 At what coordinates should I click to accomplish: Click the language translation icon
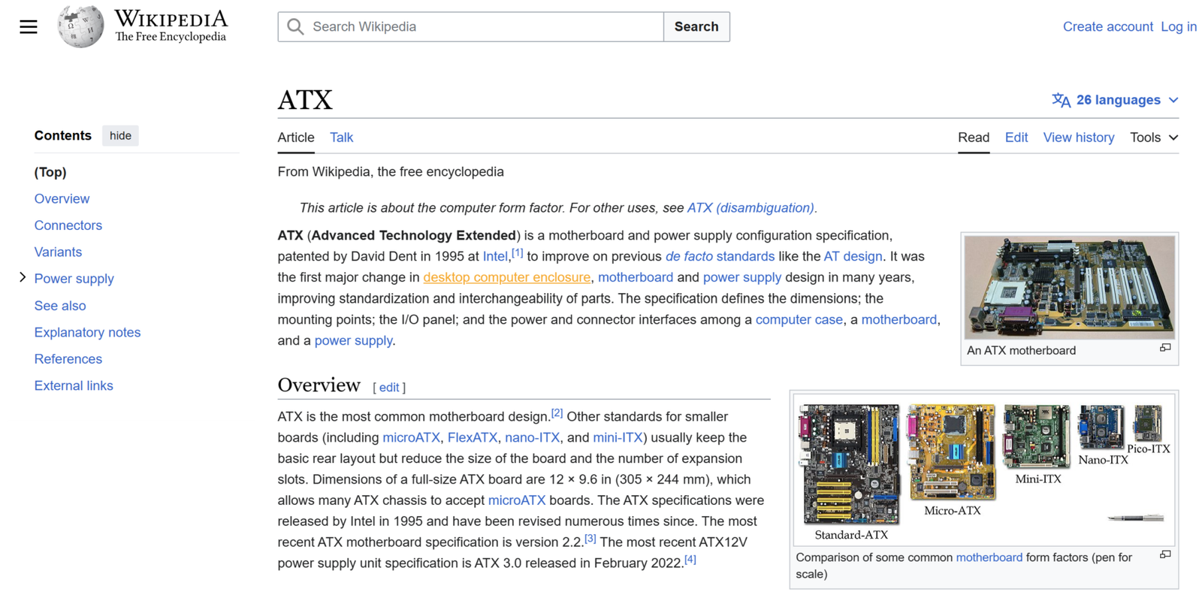point(1061,100)
